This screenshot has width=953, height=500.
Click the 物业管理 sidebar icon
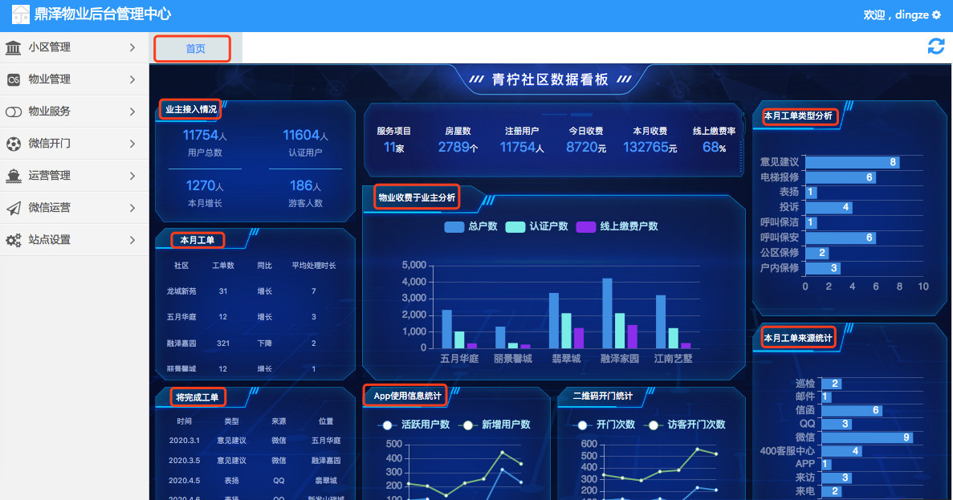[14, 79]
